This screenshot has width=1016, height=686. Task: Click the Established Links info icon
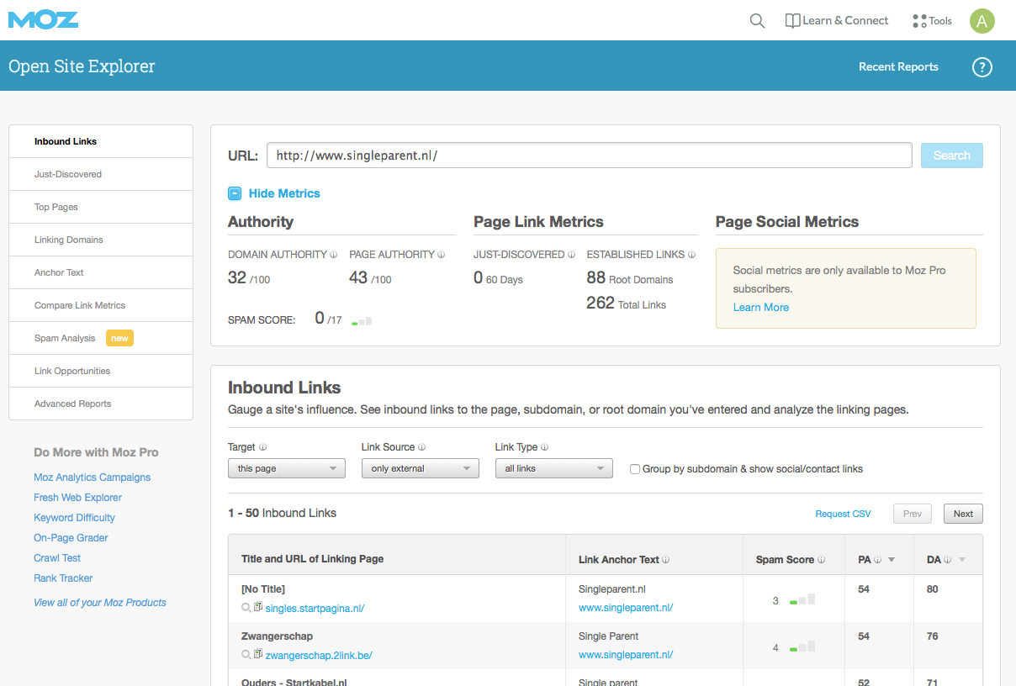(692, 255)
